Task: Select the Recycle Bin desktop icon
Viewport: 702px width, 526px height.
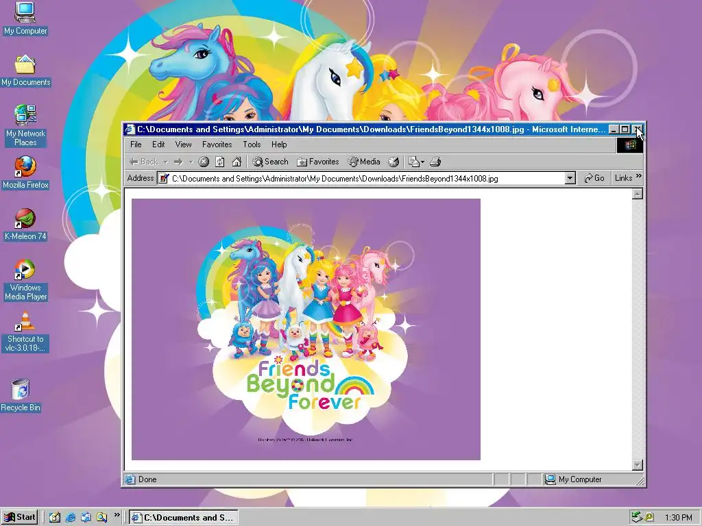Action: coord(21,395)
